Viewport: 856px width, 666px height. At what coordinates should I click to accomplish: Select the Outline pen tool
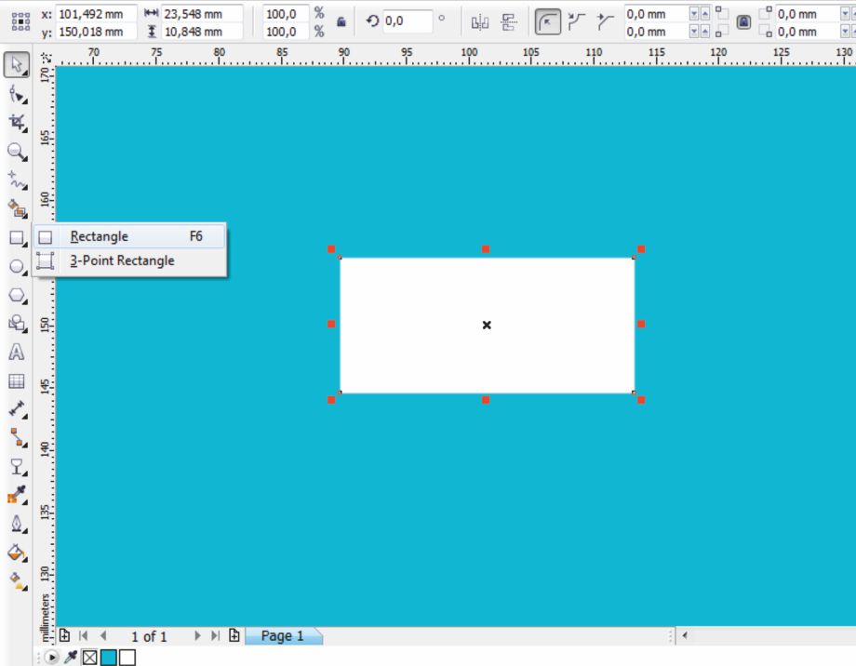point(18,524)
